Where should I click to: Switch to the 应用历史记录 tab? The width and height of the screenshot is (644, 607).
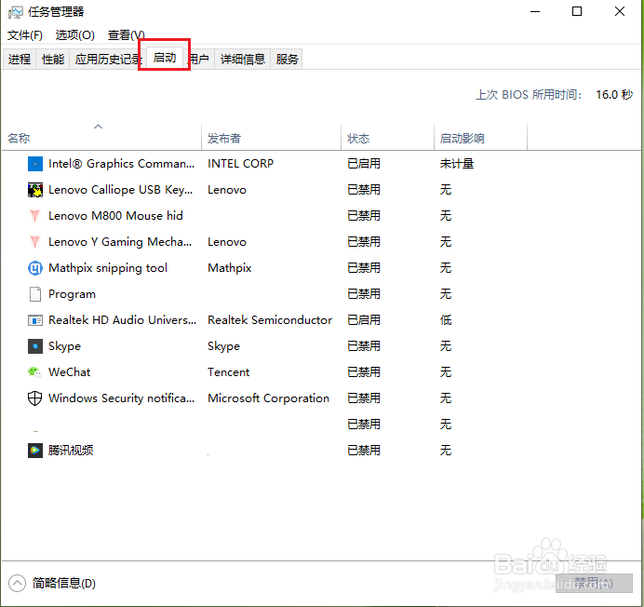[x=108, y=60]
